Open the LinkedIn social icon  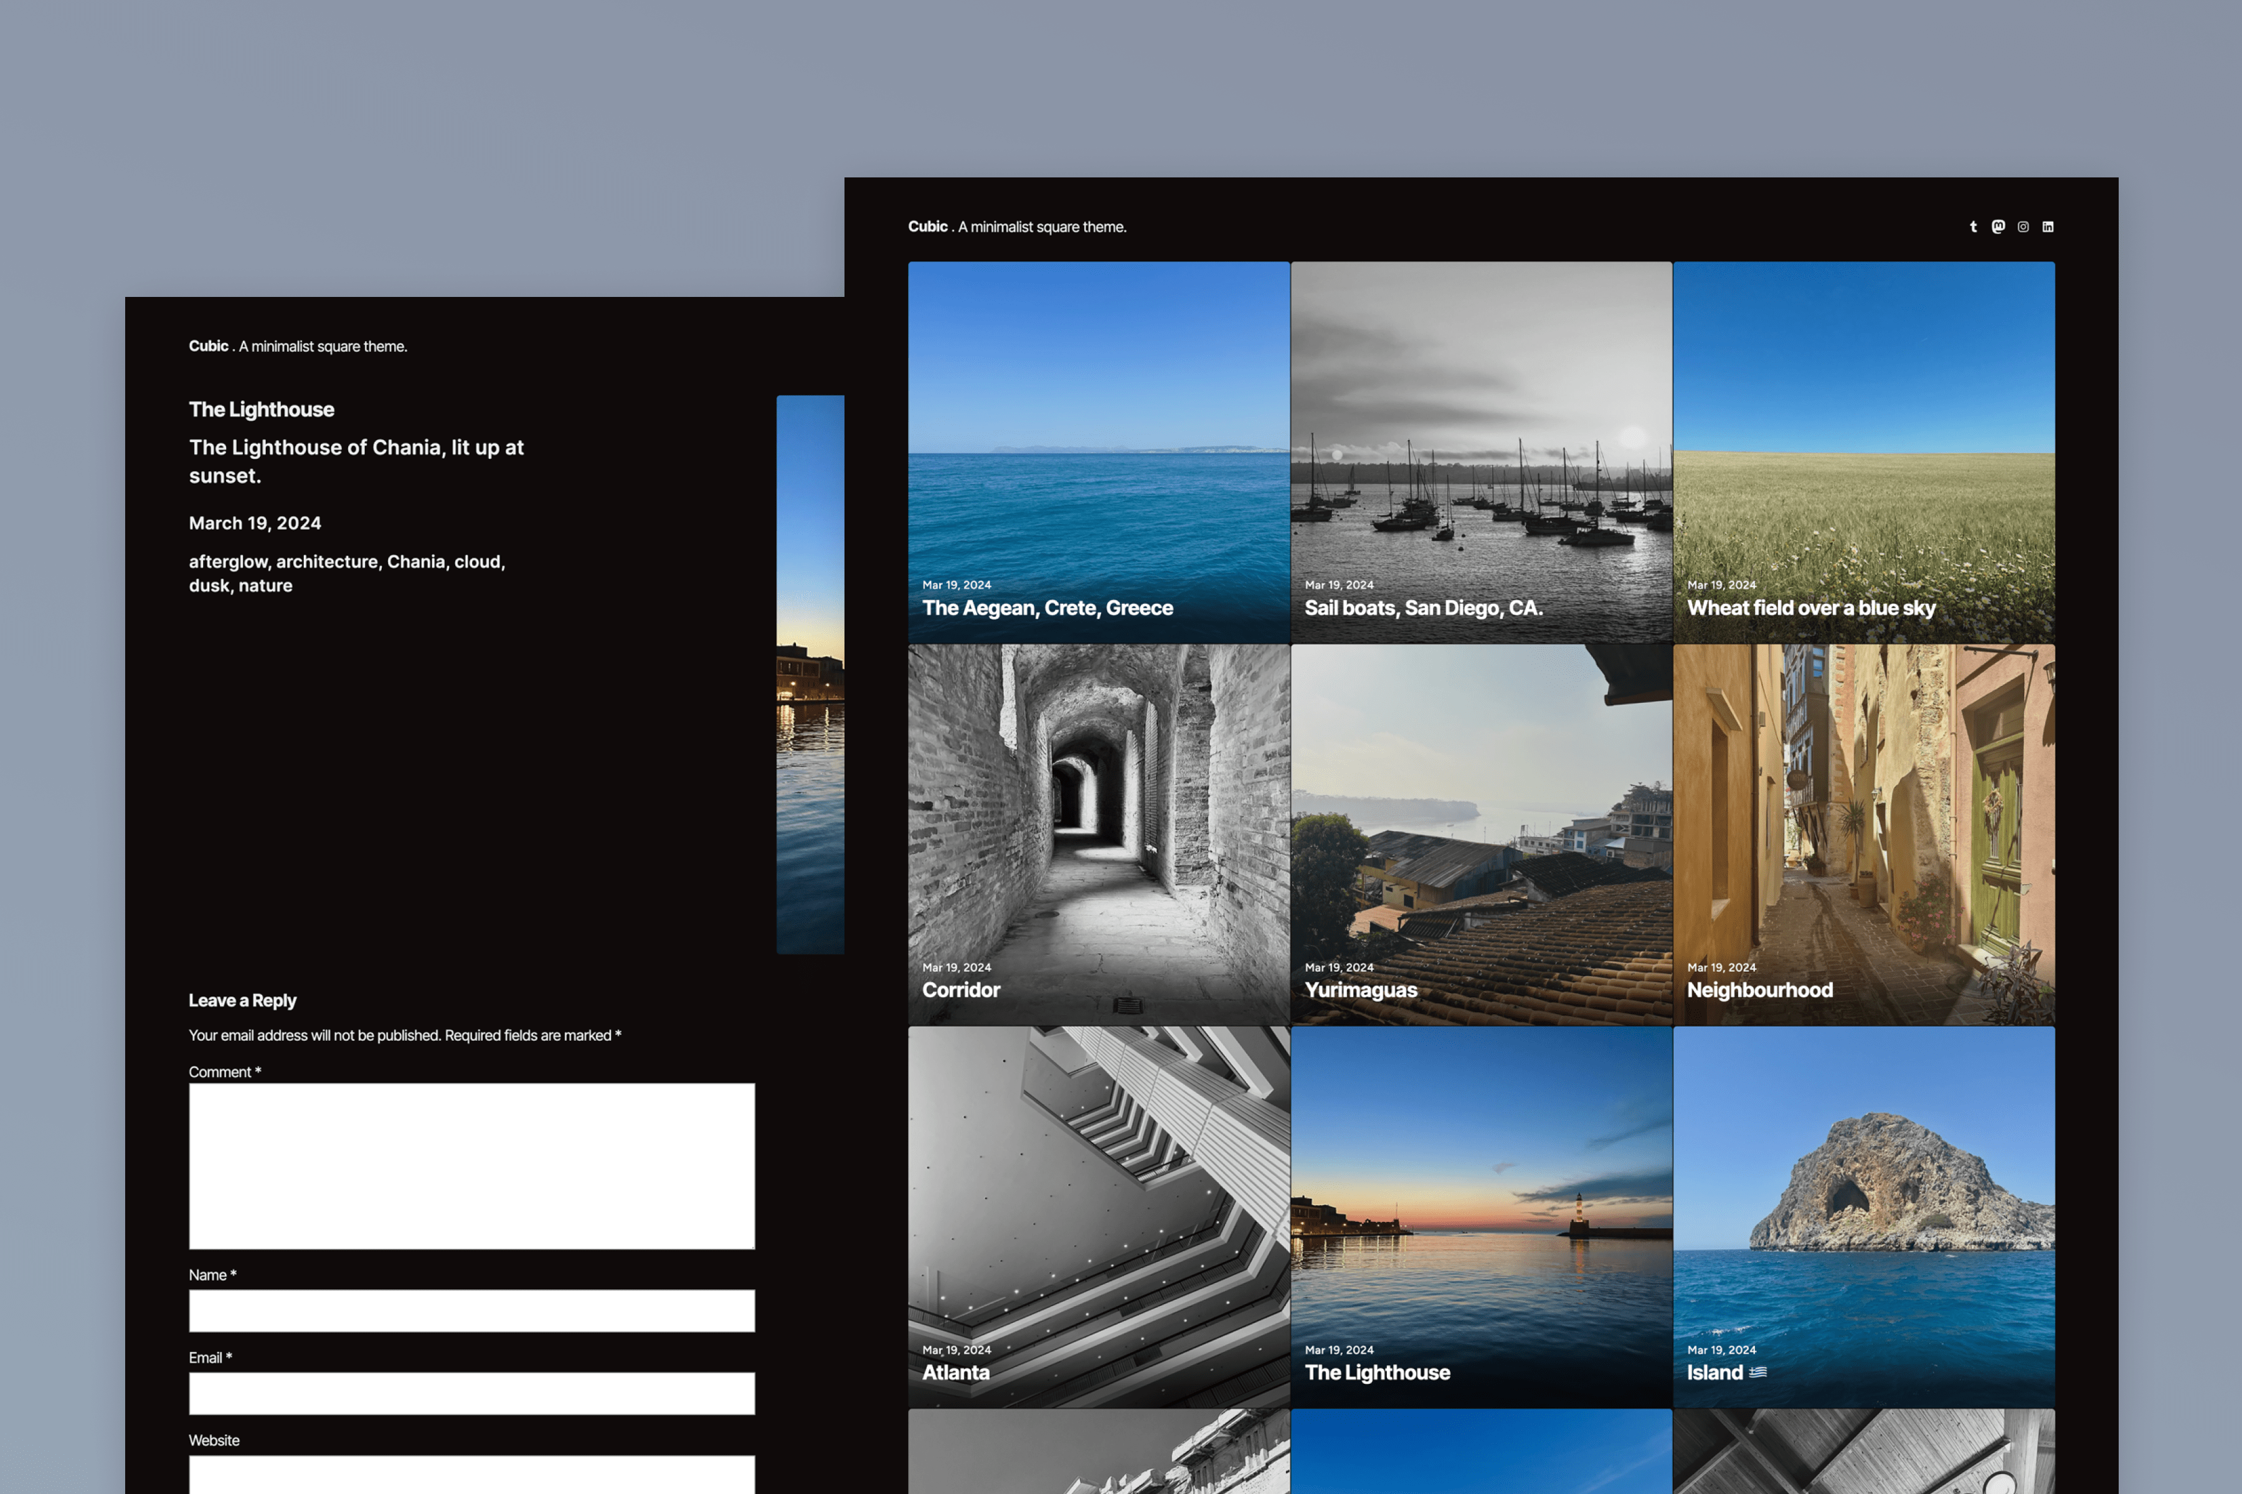tap(2048, 227)
